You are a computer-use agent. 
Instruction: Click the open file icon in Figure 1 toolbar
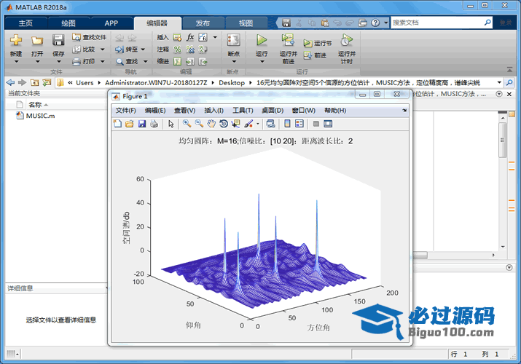pyautogui.click(x=130, y=124)
